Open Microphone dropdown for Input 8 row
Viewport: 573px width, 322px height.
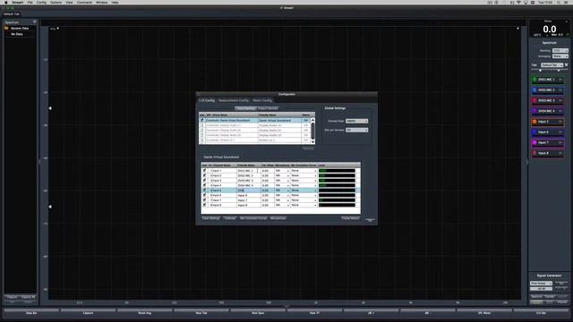point(282,205)
